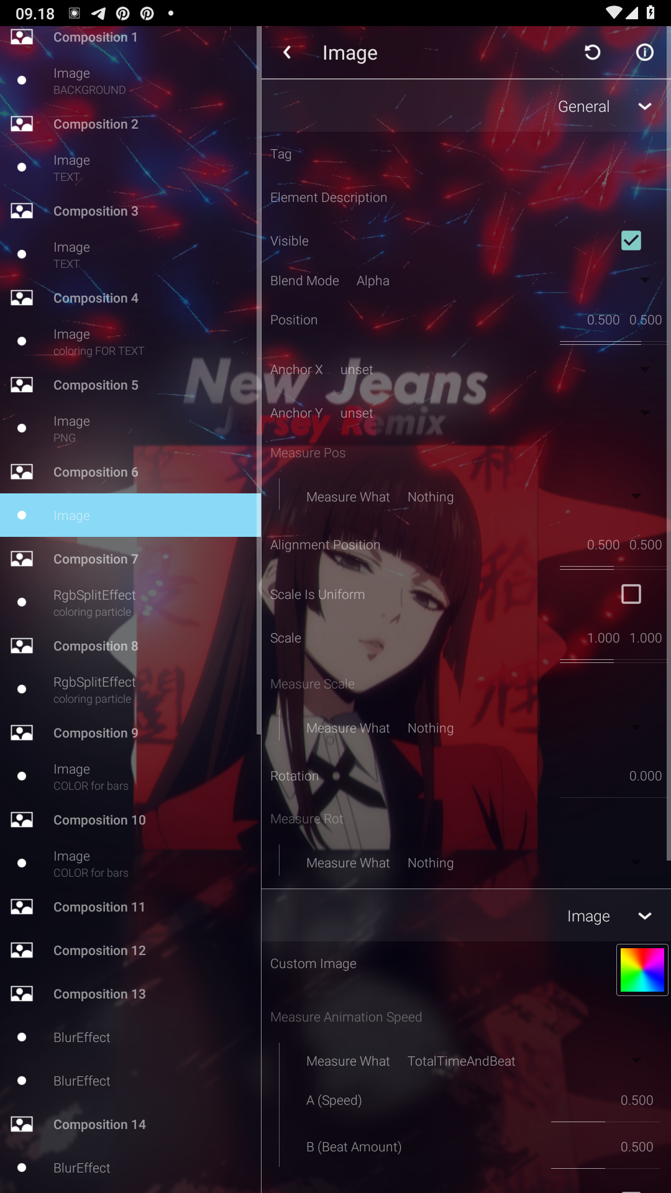Select second BlurEffect under Composition 13

[x=130, y=1081]
